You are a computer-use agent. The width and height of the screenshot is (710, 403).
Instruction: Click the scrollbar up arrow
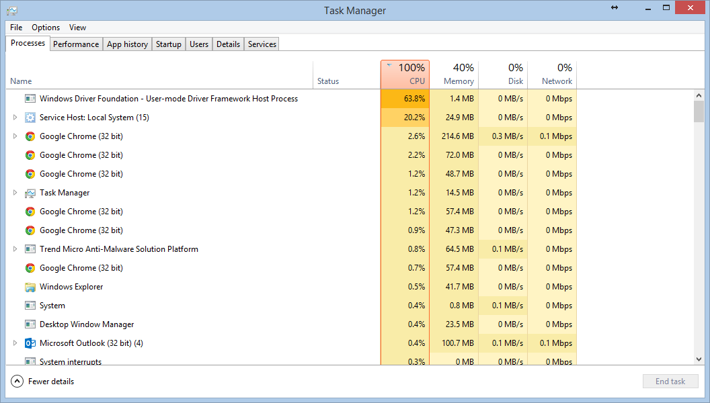click(x=699, y=95)
